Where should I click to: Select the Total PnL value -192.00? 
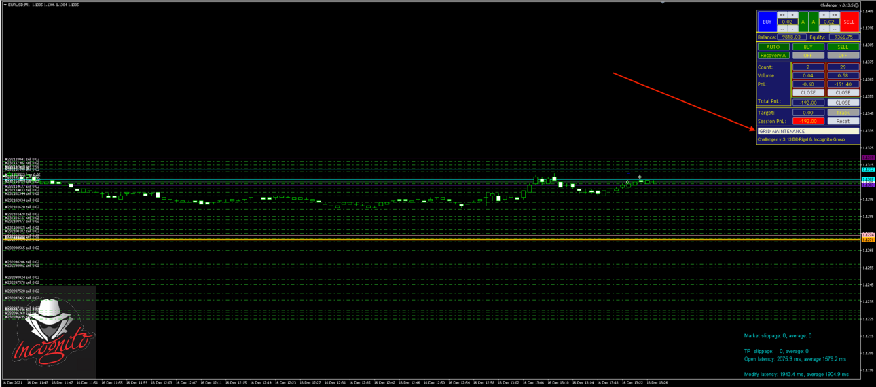[808, 103]
